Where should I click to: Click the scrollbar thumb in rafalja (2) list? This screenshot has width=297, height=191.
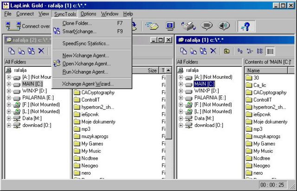(x=168, y=107)
